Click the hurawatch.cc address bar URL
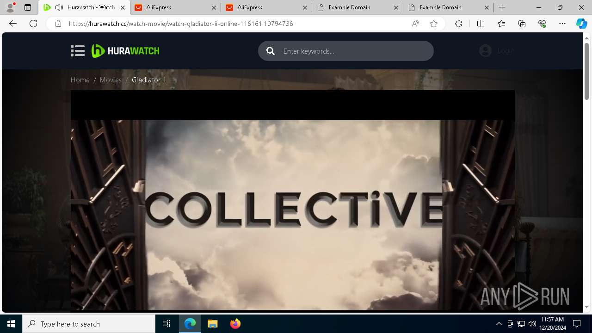Screen dimensions: 592x333 (181, 24)
